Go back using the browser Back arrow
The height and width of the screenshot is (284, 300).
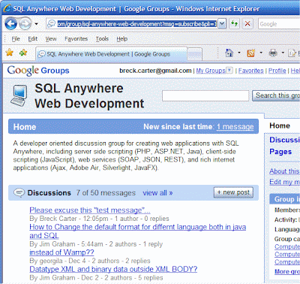click(x=10, y=24)
